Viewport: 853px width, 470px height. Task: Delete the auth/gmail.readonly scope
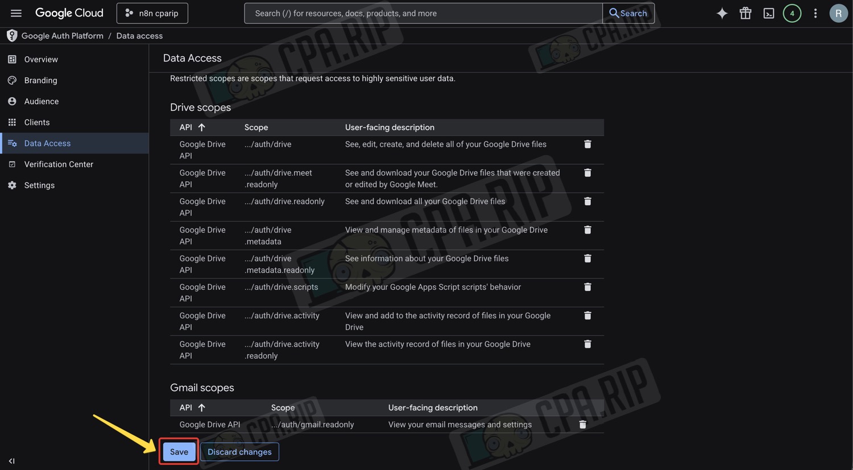(582, 425)
